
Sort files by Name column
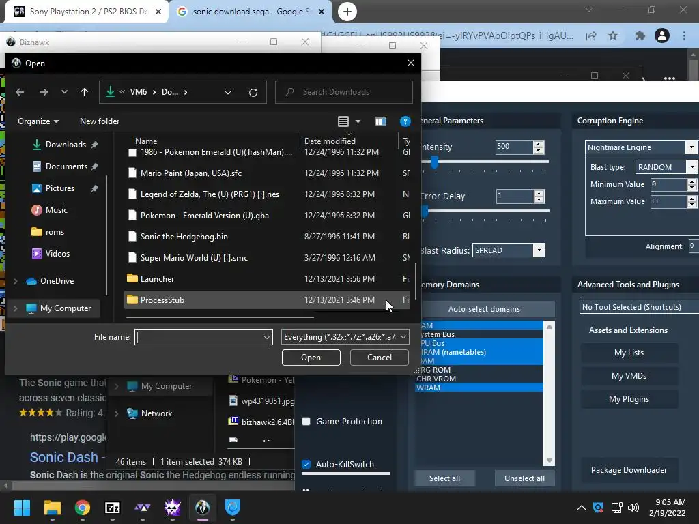tap(146, 141)
